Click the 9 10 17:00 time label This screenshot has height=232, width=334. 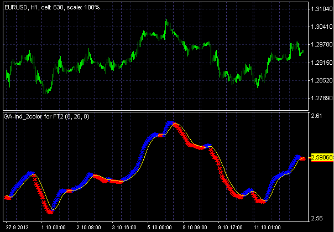point(230,228)
